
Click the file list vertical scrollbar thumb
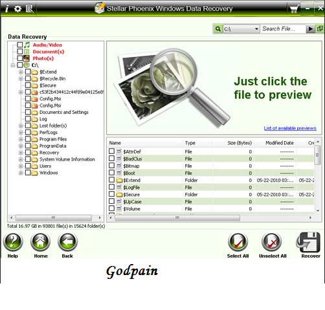[317, 155]
